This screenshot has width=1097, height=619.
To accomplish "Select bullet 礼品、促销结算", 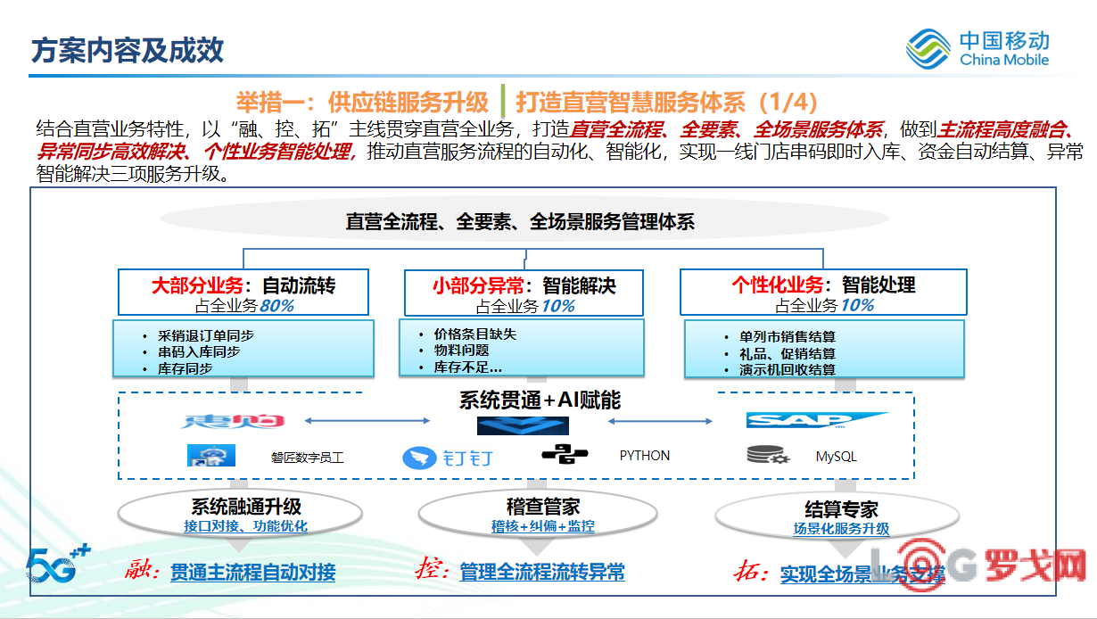I will 788,353.
